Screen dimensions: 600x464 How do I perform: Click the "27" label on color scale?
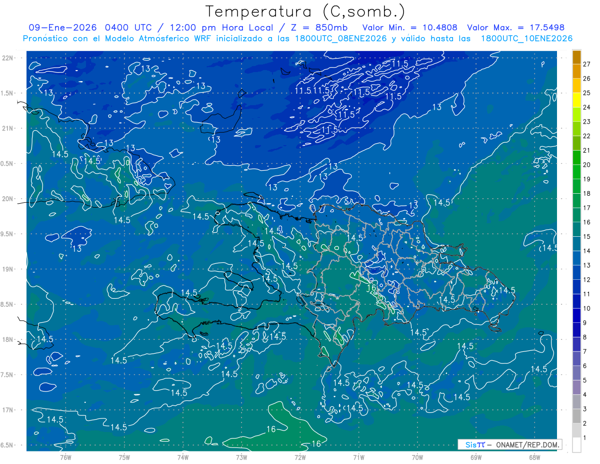[586, 64]
